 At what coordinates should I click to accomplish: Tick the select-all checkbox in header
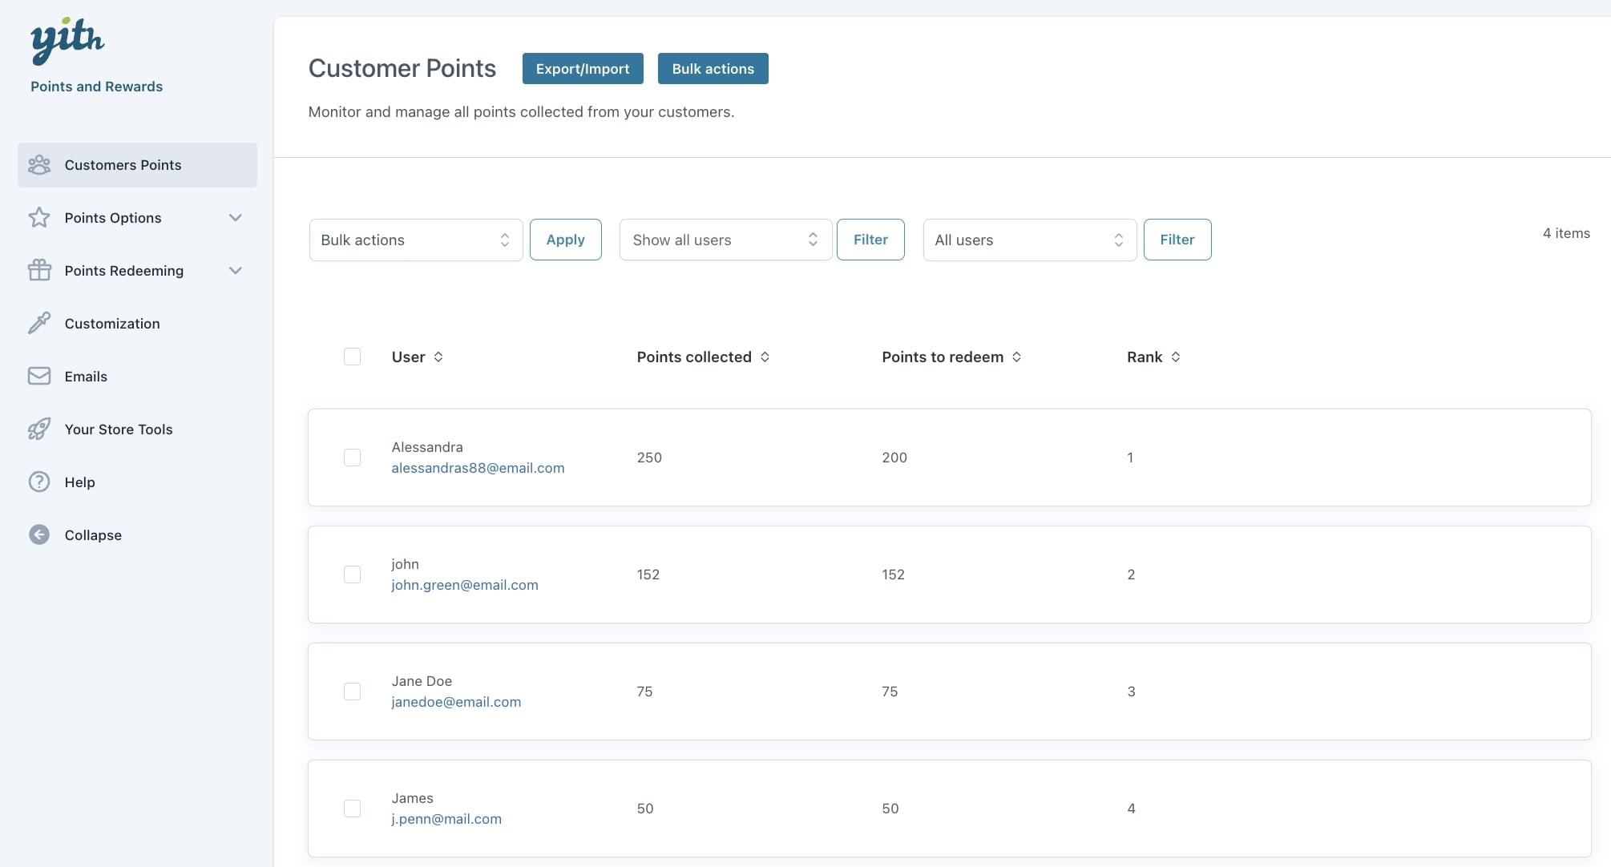pyautogui.click(x=352, y=357)
